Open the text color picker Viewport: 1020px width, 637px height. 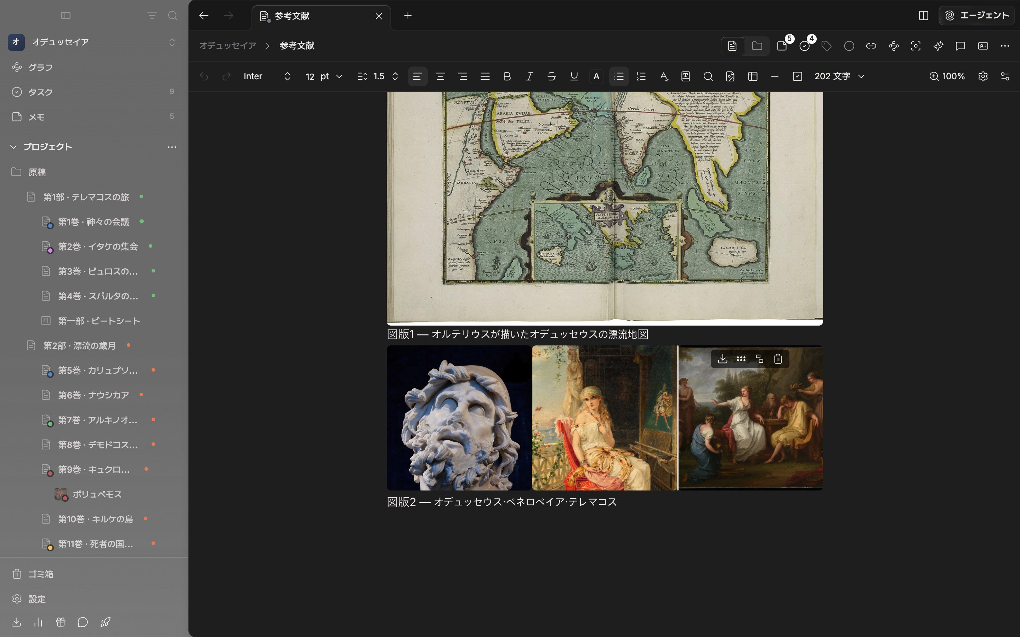596,76
